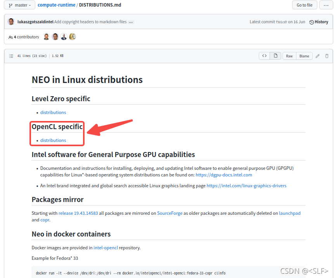Open the compute-runtime repository link
Image resolution: width=334 pixels, height=278 pixels.
coord(57,5)
